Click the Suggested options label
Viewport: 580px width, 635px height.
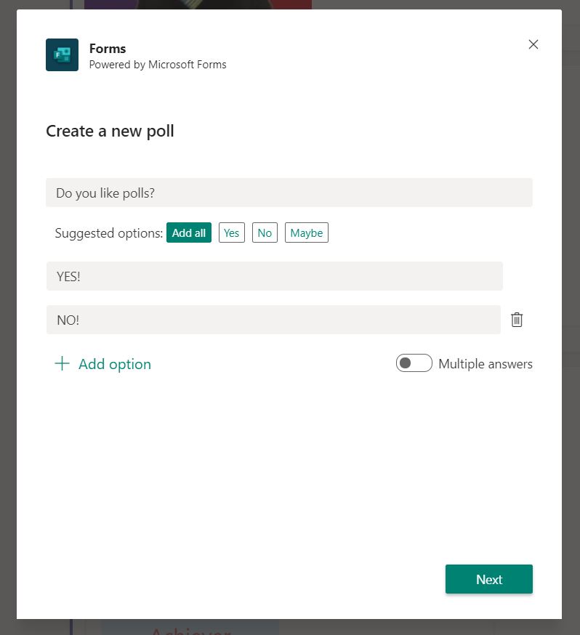pos(109,233)
